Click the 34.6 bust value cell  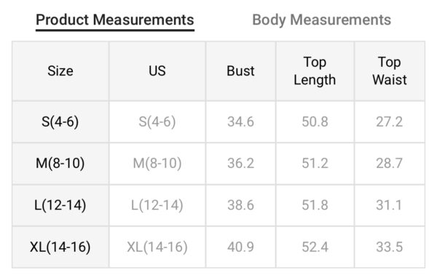click(241, 122)
